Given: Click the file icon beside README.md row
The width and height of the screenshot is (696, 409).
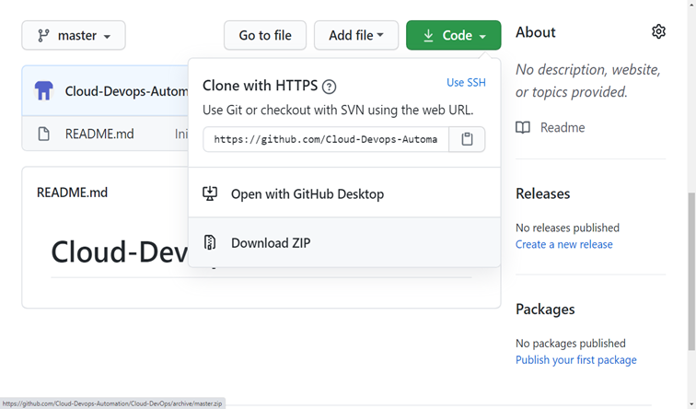Looking at the screenshot, I should coord(43,134).
